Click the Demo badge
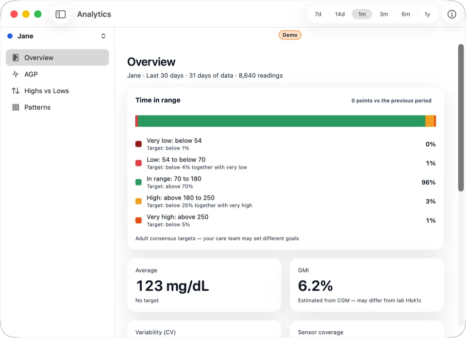This screenshot has width=466, height=338. (x=290, y=35)
